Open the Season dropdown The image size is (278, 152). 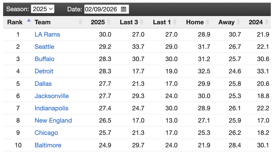tap(43, 9)
